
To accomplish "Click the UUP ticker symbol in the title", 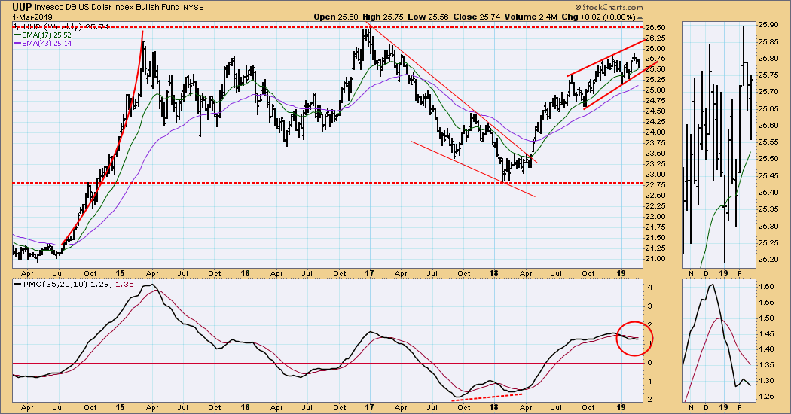I will pyautogui.click(x=23, y=7).
